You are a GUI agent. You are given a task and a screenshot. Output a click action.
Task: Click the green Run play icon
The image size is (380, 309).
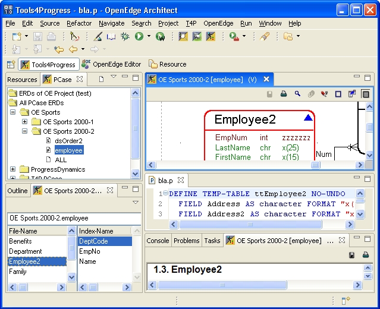[x=139, y=36]
